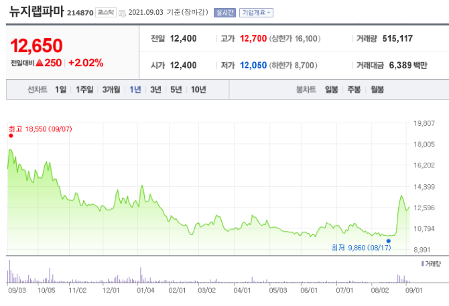Screen dimensions: 449x306
Task: Click the 하한가 8,700 text
Action: click(293, 66)
